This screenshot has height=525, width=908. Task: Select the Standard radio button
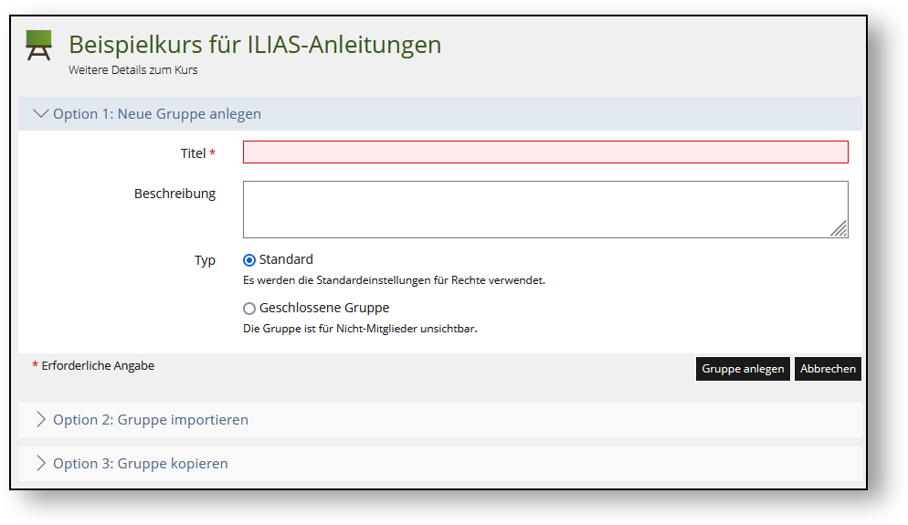tap(249, 260)
